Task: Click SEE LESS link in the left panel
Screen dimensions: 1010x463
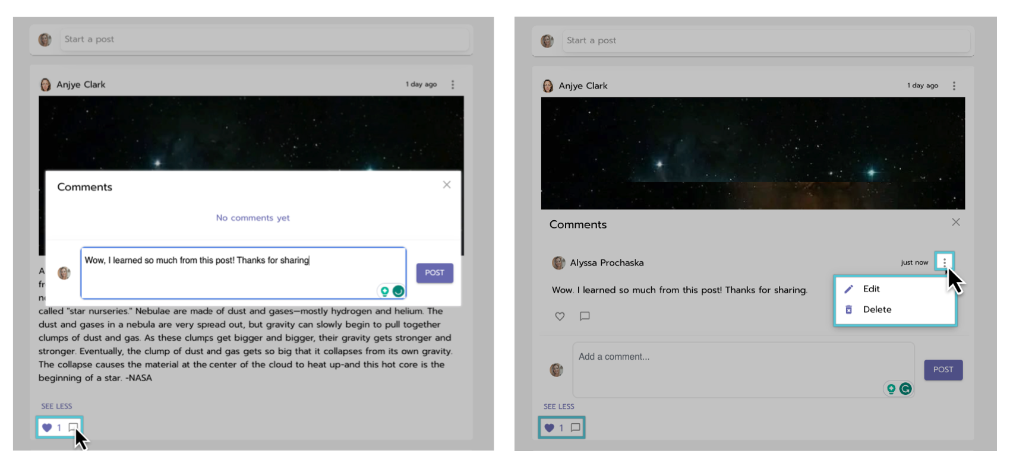Action: (x=56, y=406)
